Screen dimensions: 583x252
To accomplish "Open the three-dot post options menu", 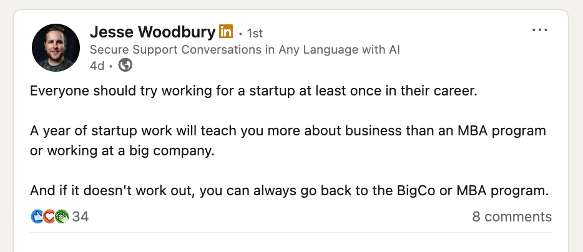I will pos(539,30).
